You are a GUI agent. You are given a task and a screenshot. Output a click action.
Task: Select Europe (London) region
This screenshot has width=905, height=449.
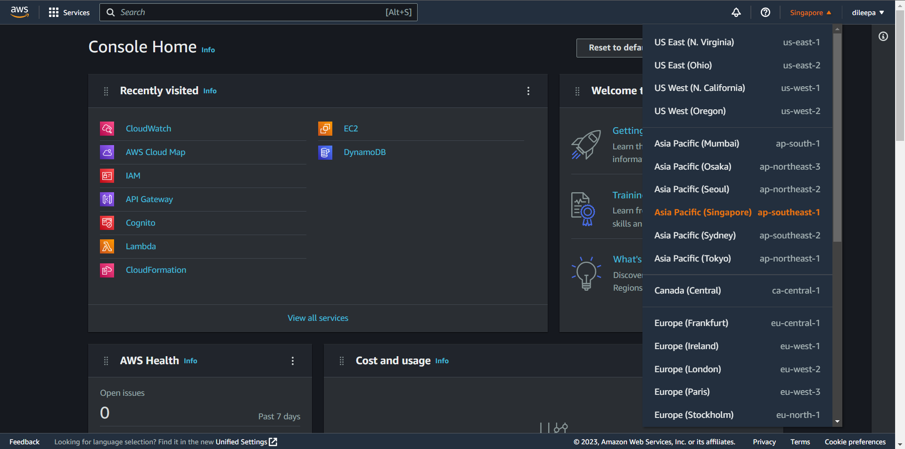pos(737,369)
